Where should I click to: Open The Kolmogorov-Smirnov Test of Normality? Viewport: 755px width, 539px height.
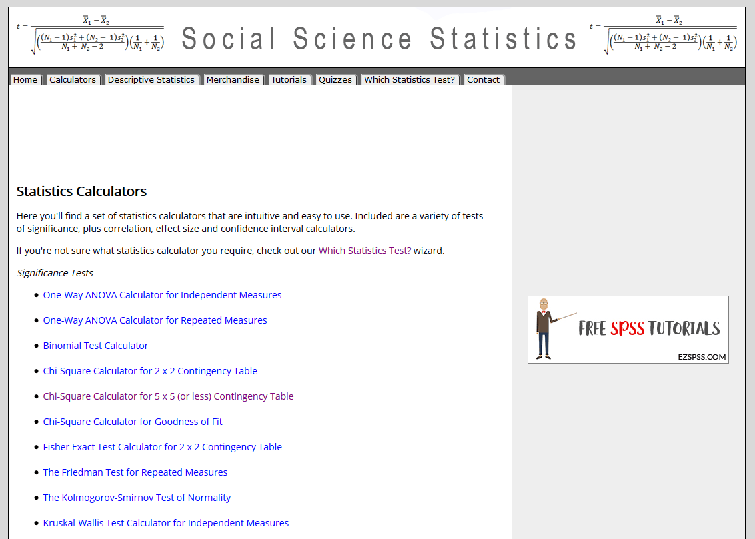click(137, 498)
